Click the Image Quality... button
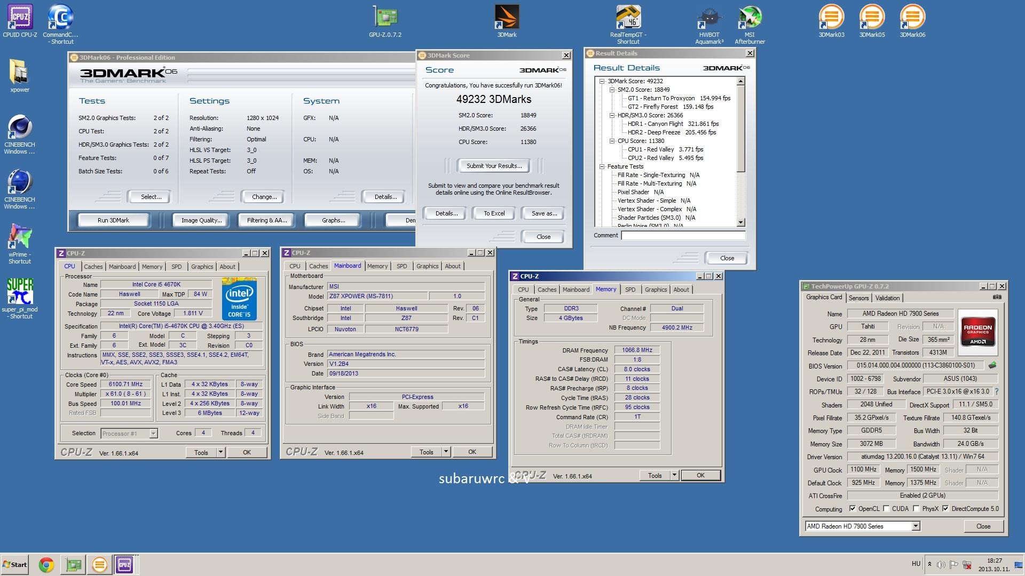 click(201, 220)
